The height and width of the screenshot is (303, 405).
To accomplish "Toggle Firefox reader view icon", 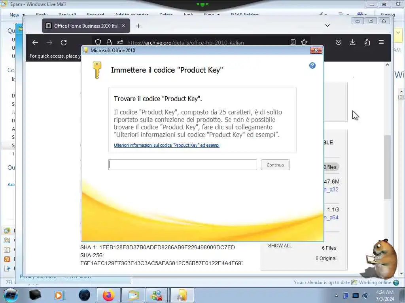I will point(293,42).
